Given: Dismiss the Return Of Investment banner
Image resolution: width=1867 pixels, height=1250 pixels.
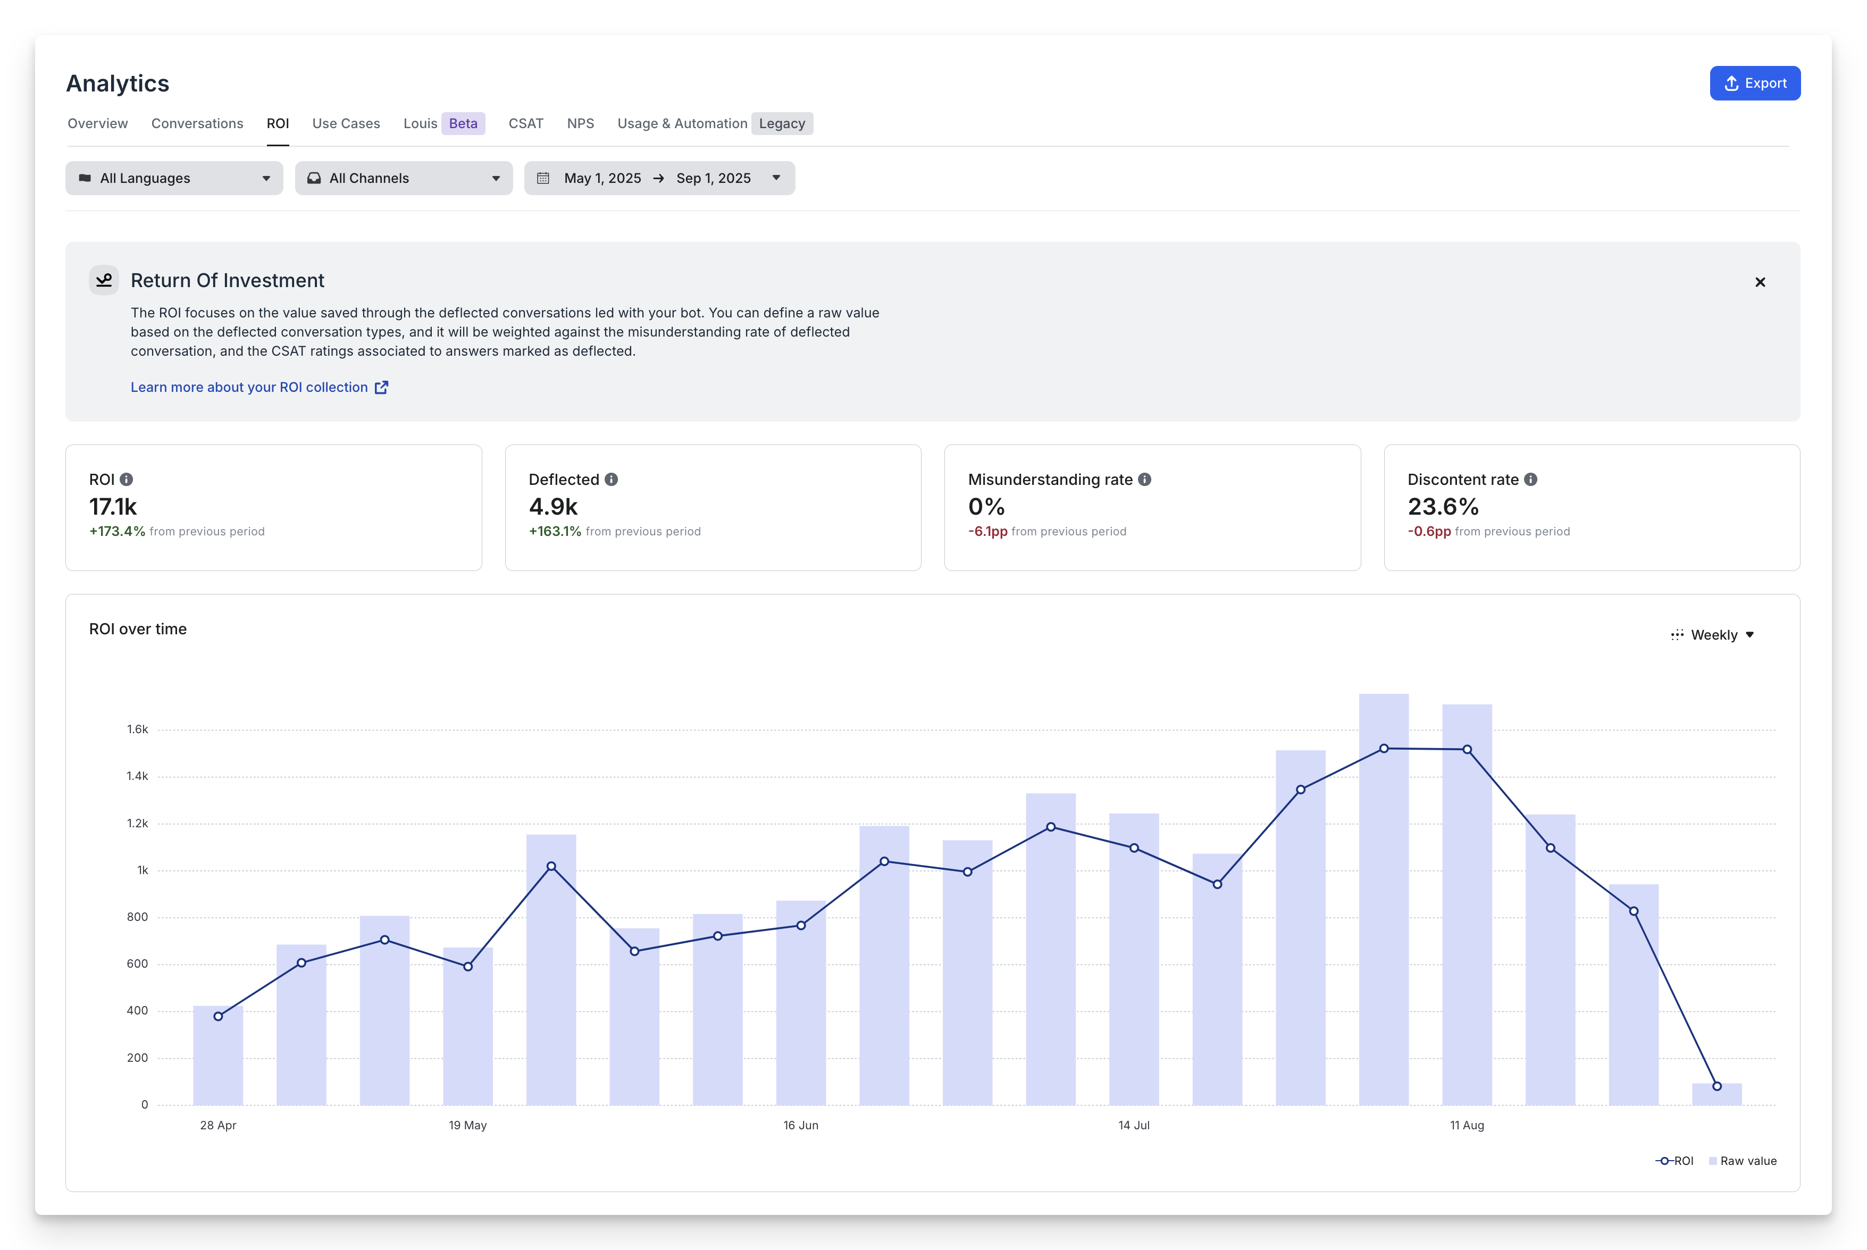Looking at the screenshot, I should click(1760, 282).
